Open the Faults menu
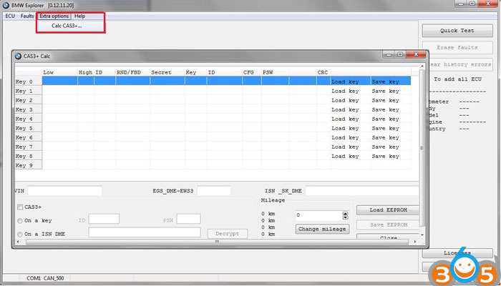The height and width of the screenshot is (286, 501). coord(27,16)
